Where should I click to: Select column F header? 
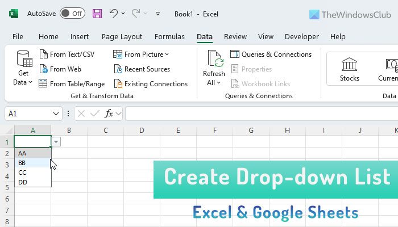[215, 130]
